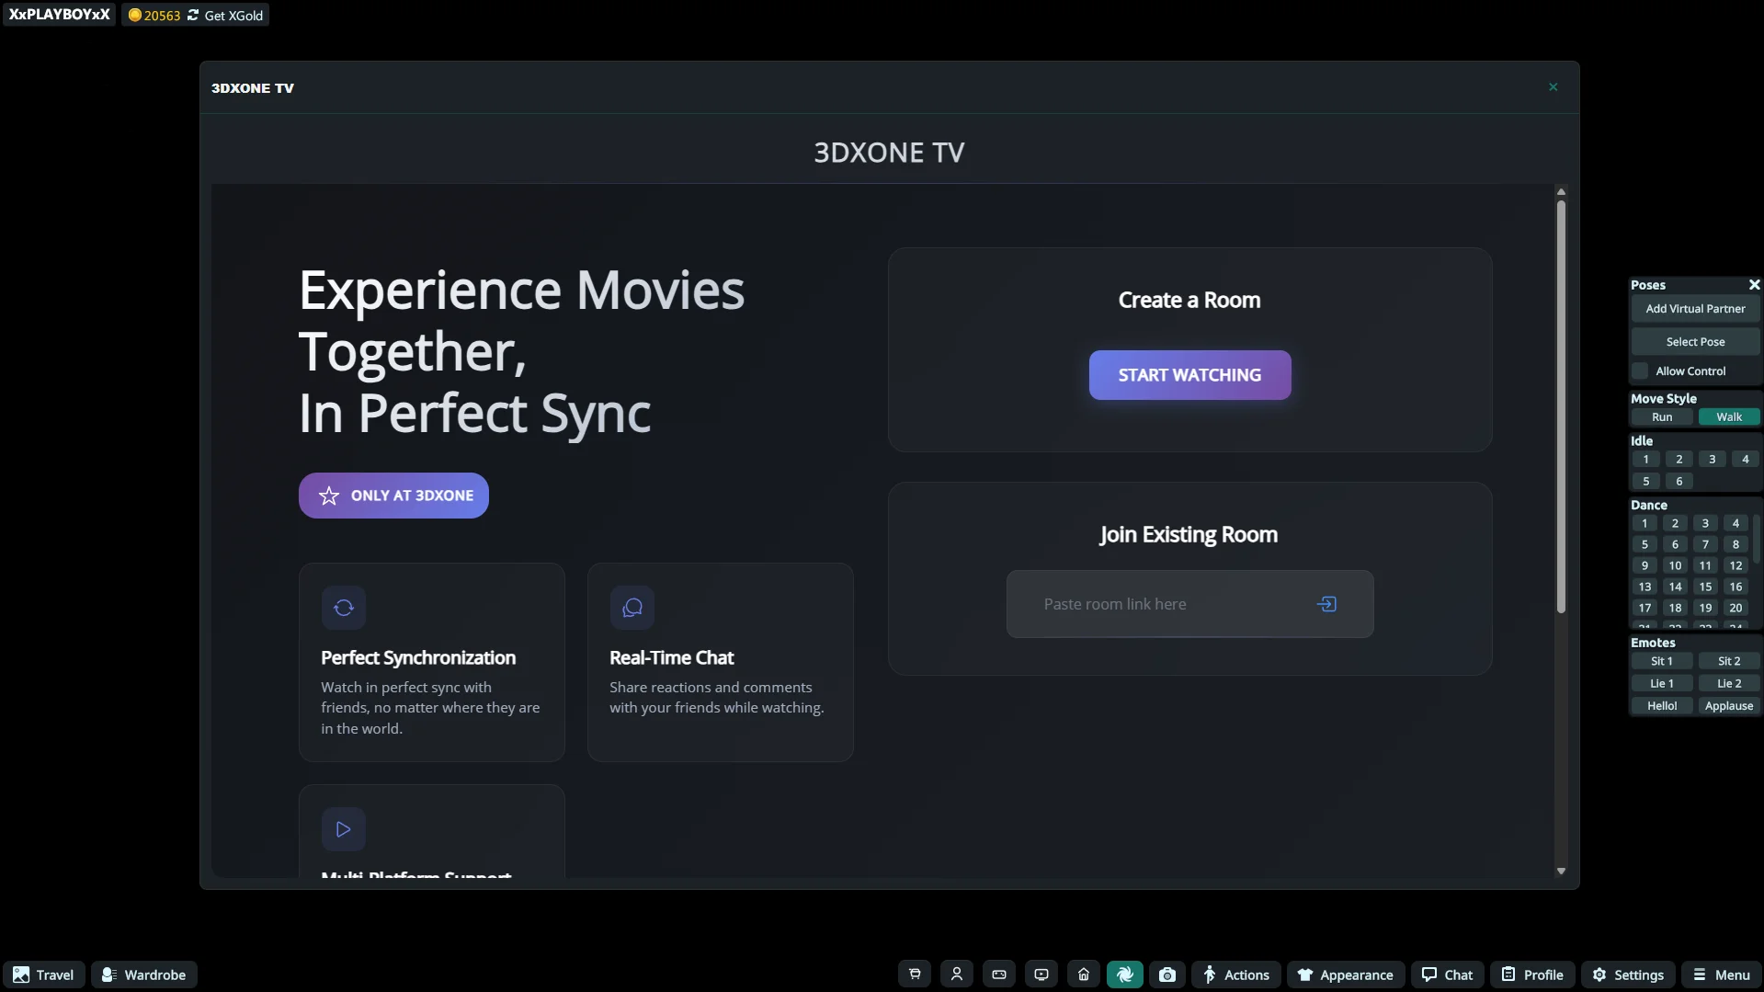Image resolution: width=1764 pixels, height=992 pixels.
Task: Click the Create a Room heading
Action: pyautogui.click(x=1189, y=301)
